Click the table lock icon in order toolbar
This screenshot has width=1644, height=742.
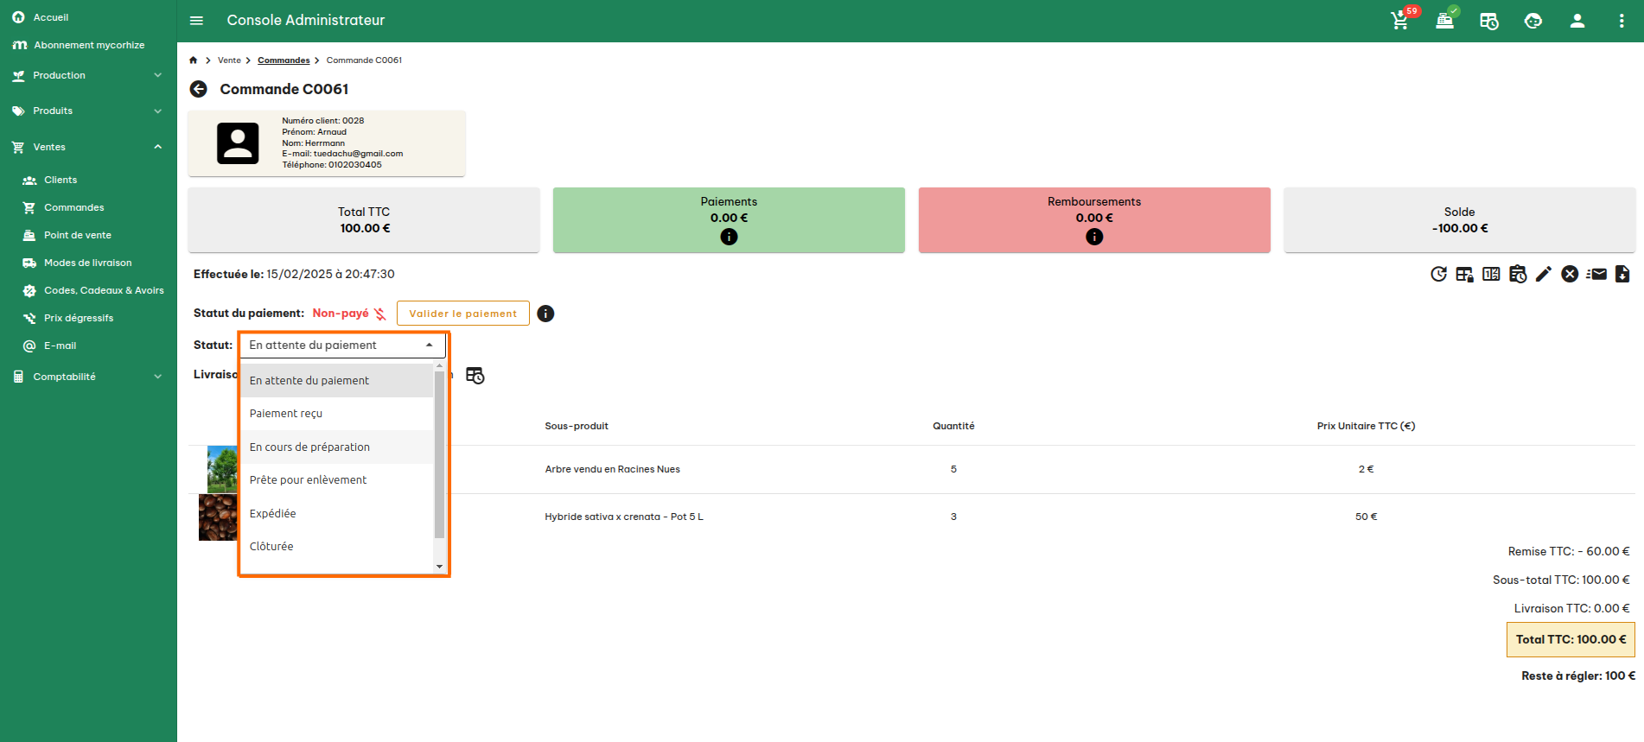(x=1464, y=274)
